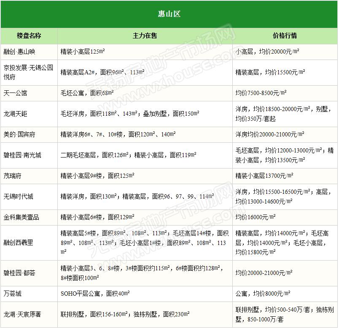Click the 天一公馆 property name

tap(15, 93)
